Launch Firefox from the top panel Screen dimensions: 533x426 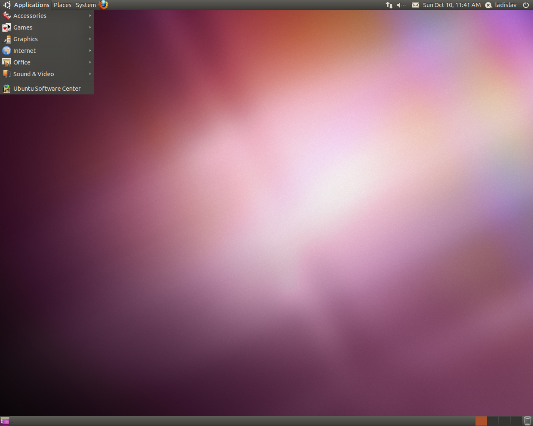coord(103,5)
